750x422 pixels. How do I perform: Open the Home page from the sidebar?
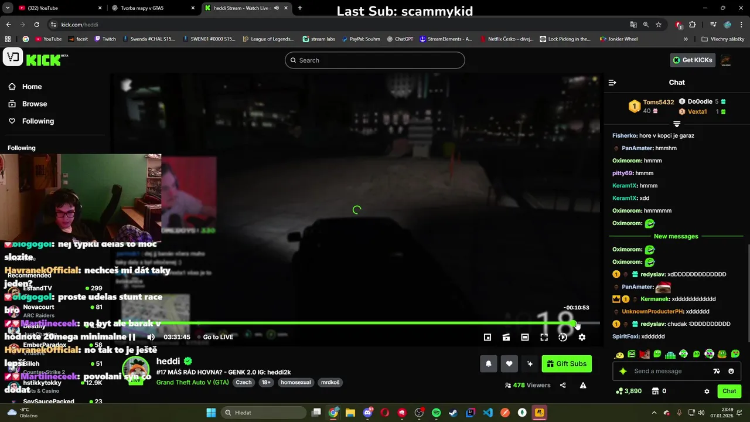(25, 87)
